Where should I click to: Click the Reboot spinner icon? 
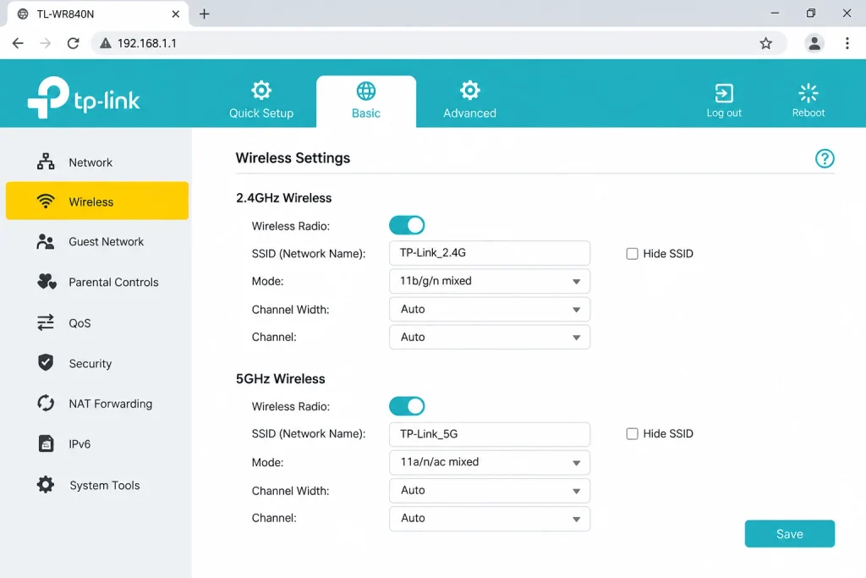pyautogui.click(x=808, y=93)
